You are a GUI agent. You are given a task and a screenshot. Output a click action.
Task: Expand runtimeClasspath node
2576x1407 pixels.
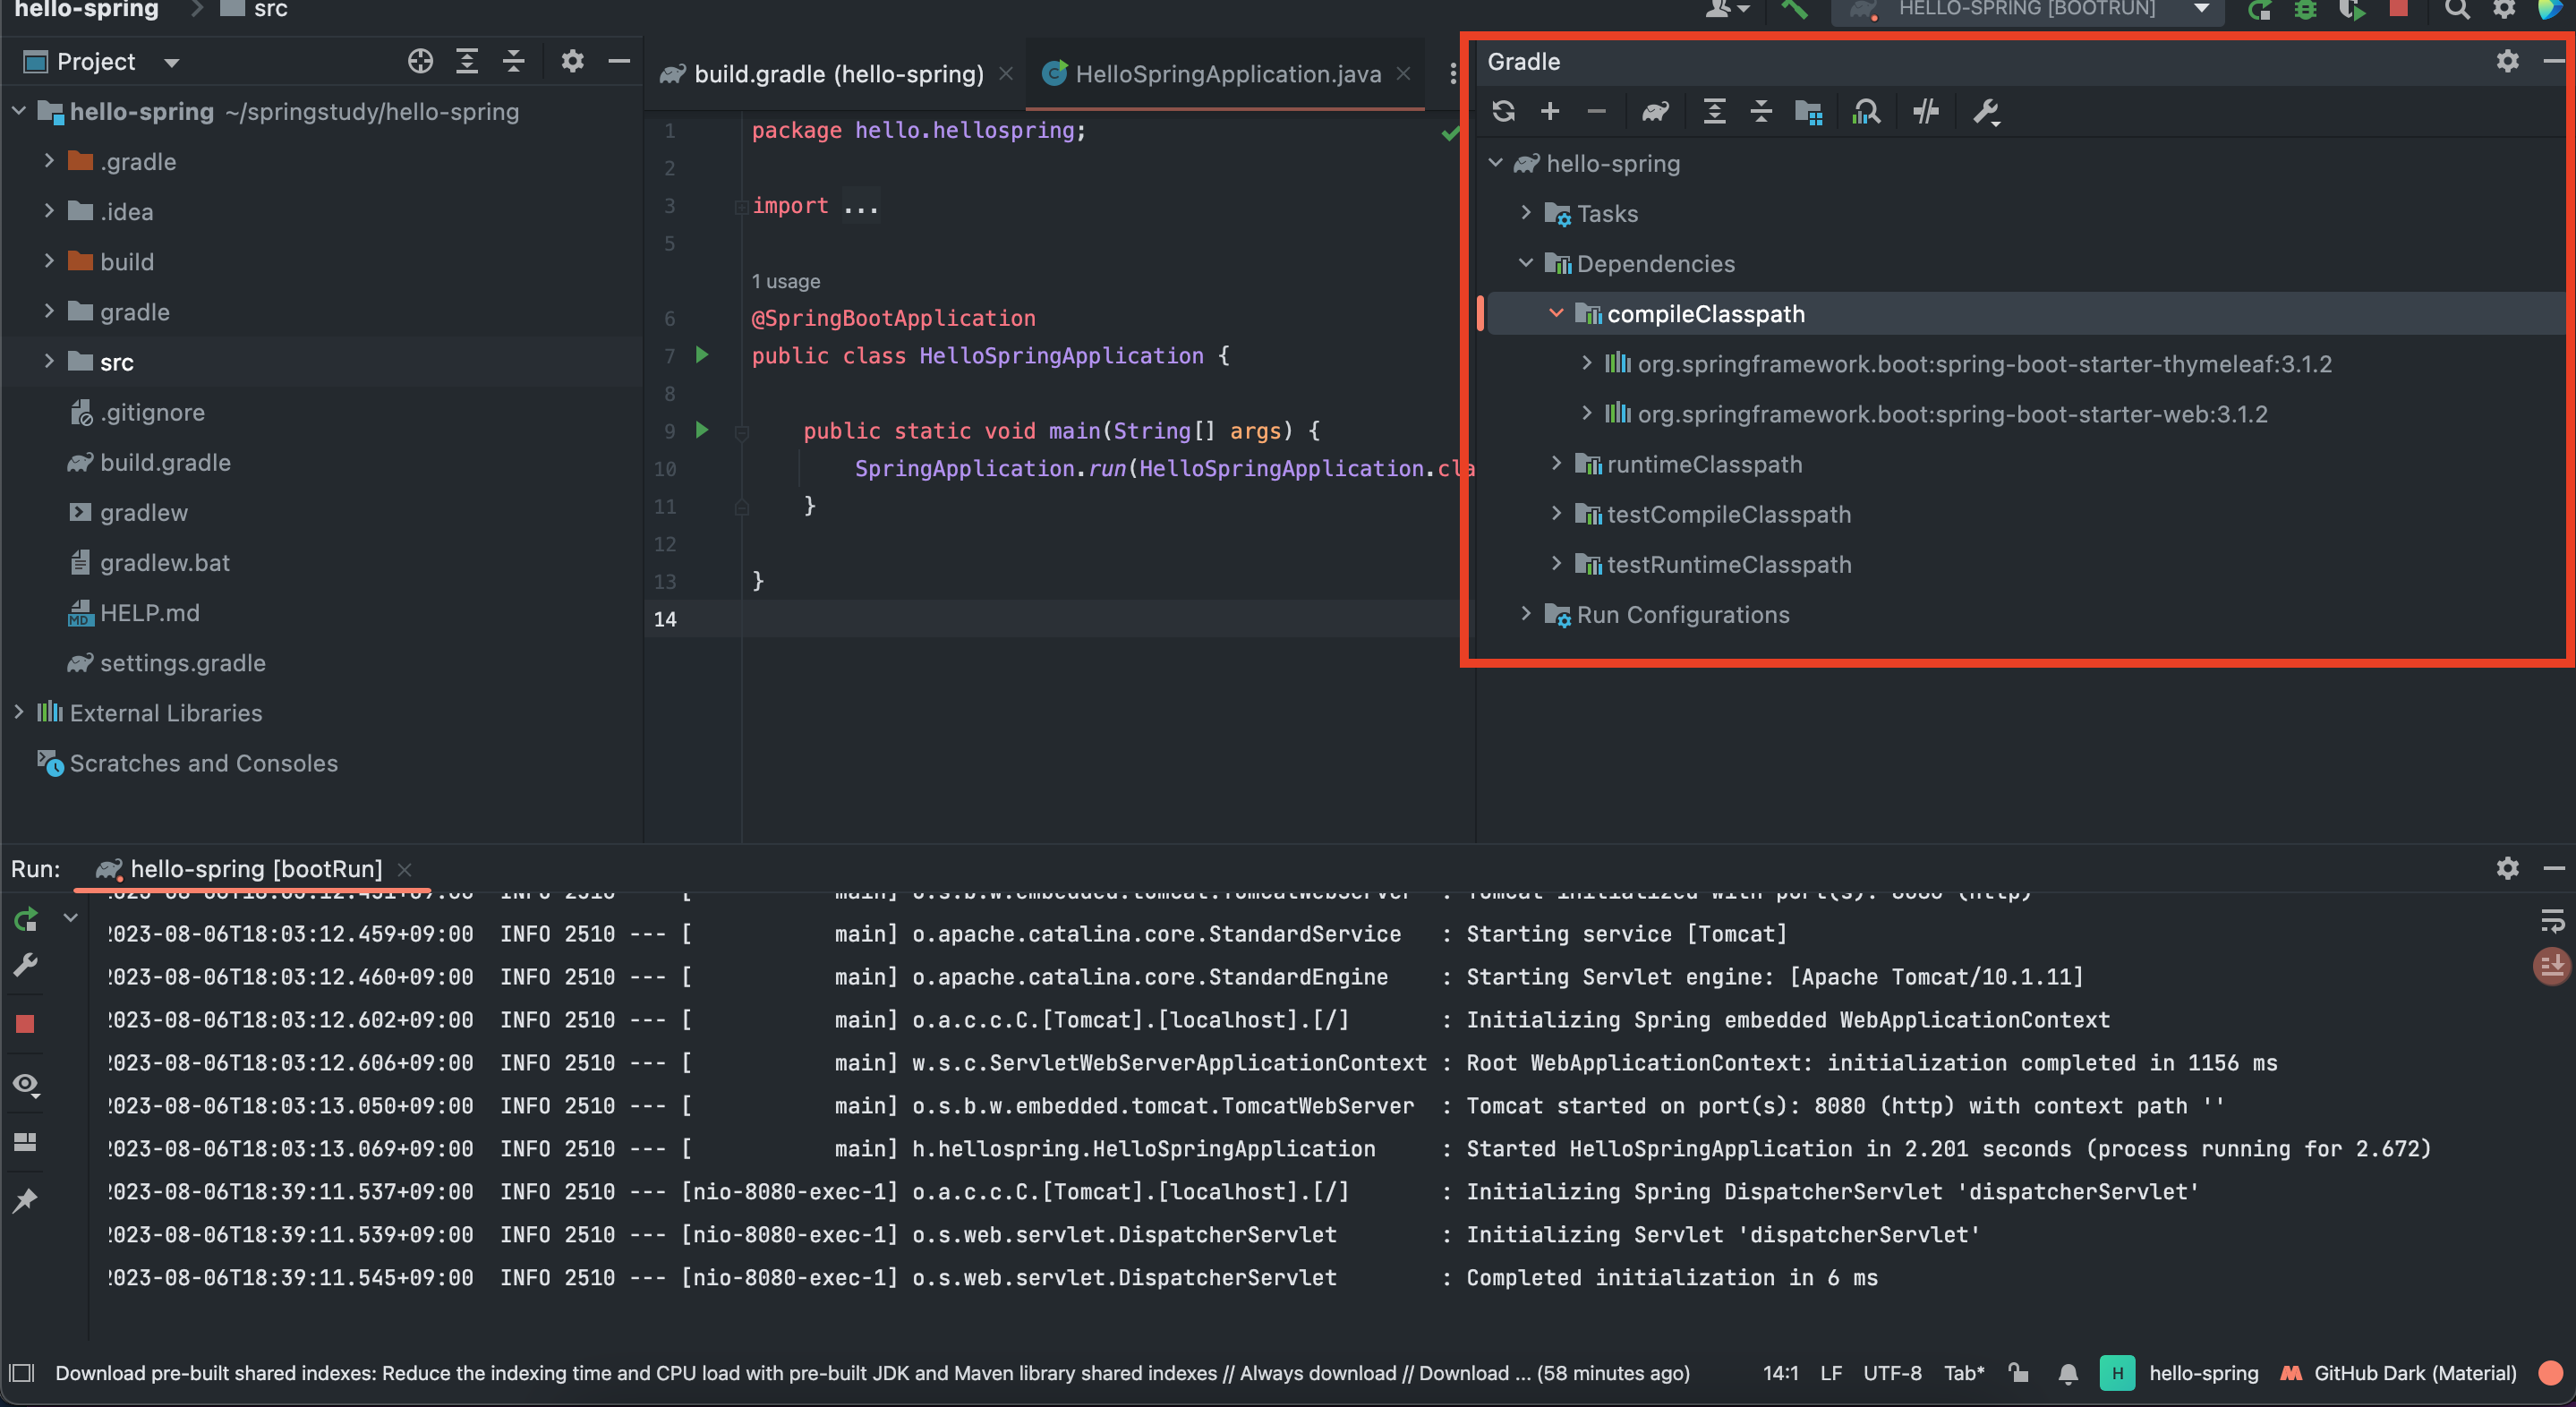(1555, 463)
